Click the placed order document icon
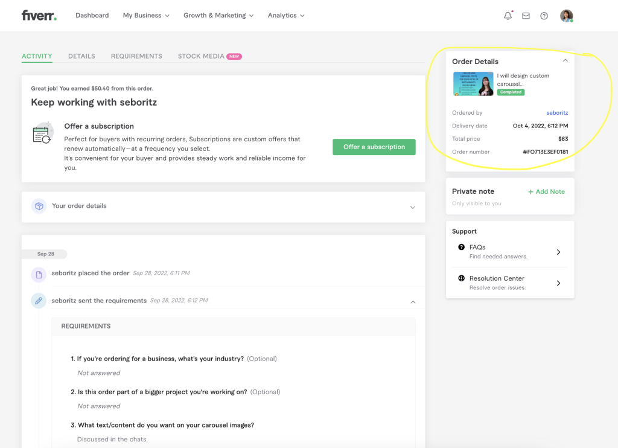The width and height of the screenshot is (618, 448). pos(39,275)
